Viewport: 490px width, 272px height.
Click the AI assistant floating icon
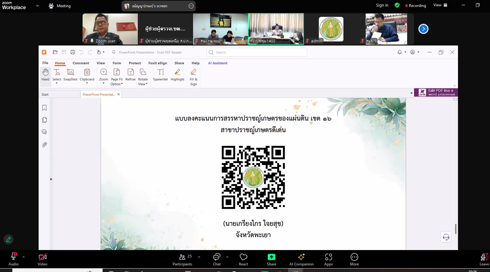click(x=446, y=237)
